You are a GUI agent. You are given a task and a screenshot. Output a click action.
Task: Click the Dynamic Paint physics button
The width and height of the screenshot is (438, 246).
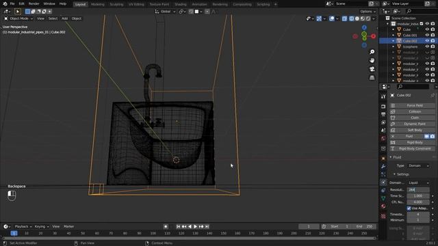point(412,124)
